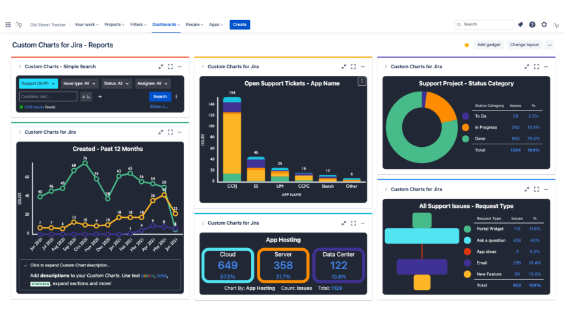Minimize the Request Type gadget
Image resolution: width=566 pixels, height=321 pixels.
point(527,189)
